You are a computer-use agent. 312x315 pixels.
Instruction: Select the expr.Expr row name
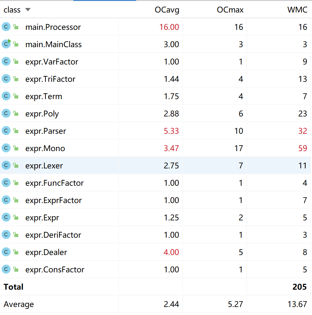pos(42,218)
